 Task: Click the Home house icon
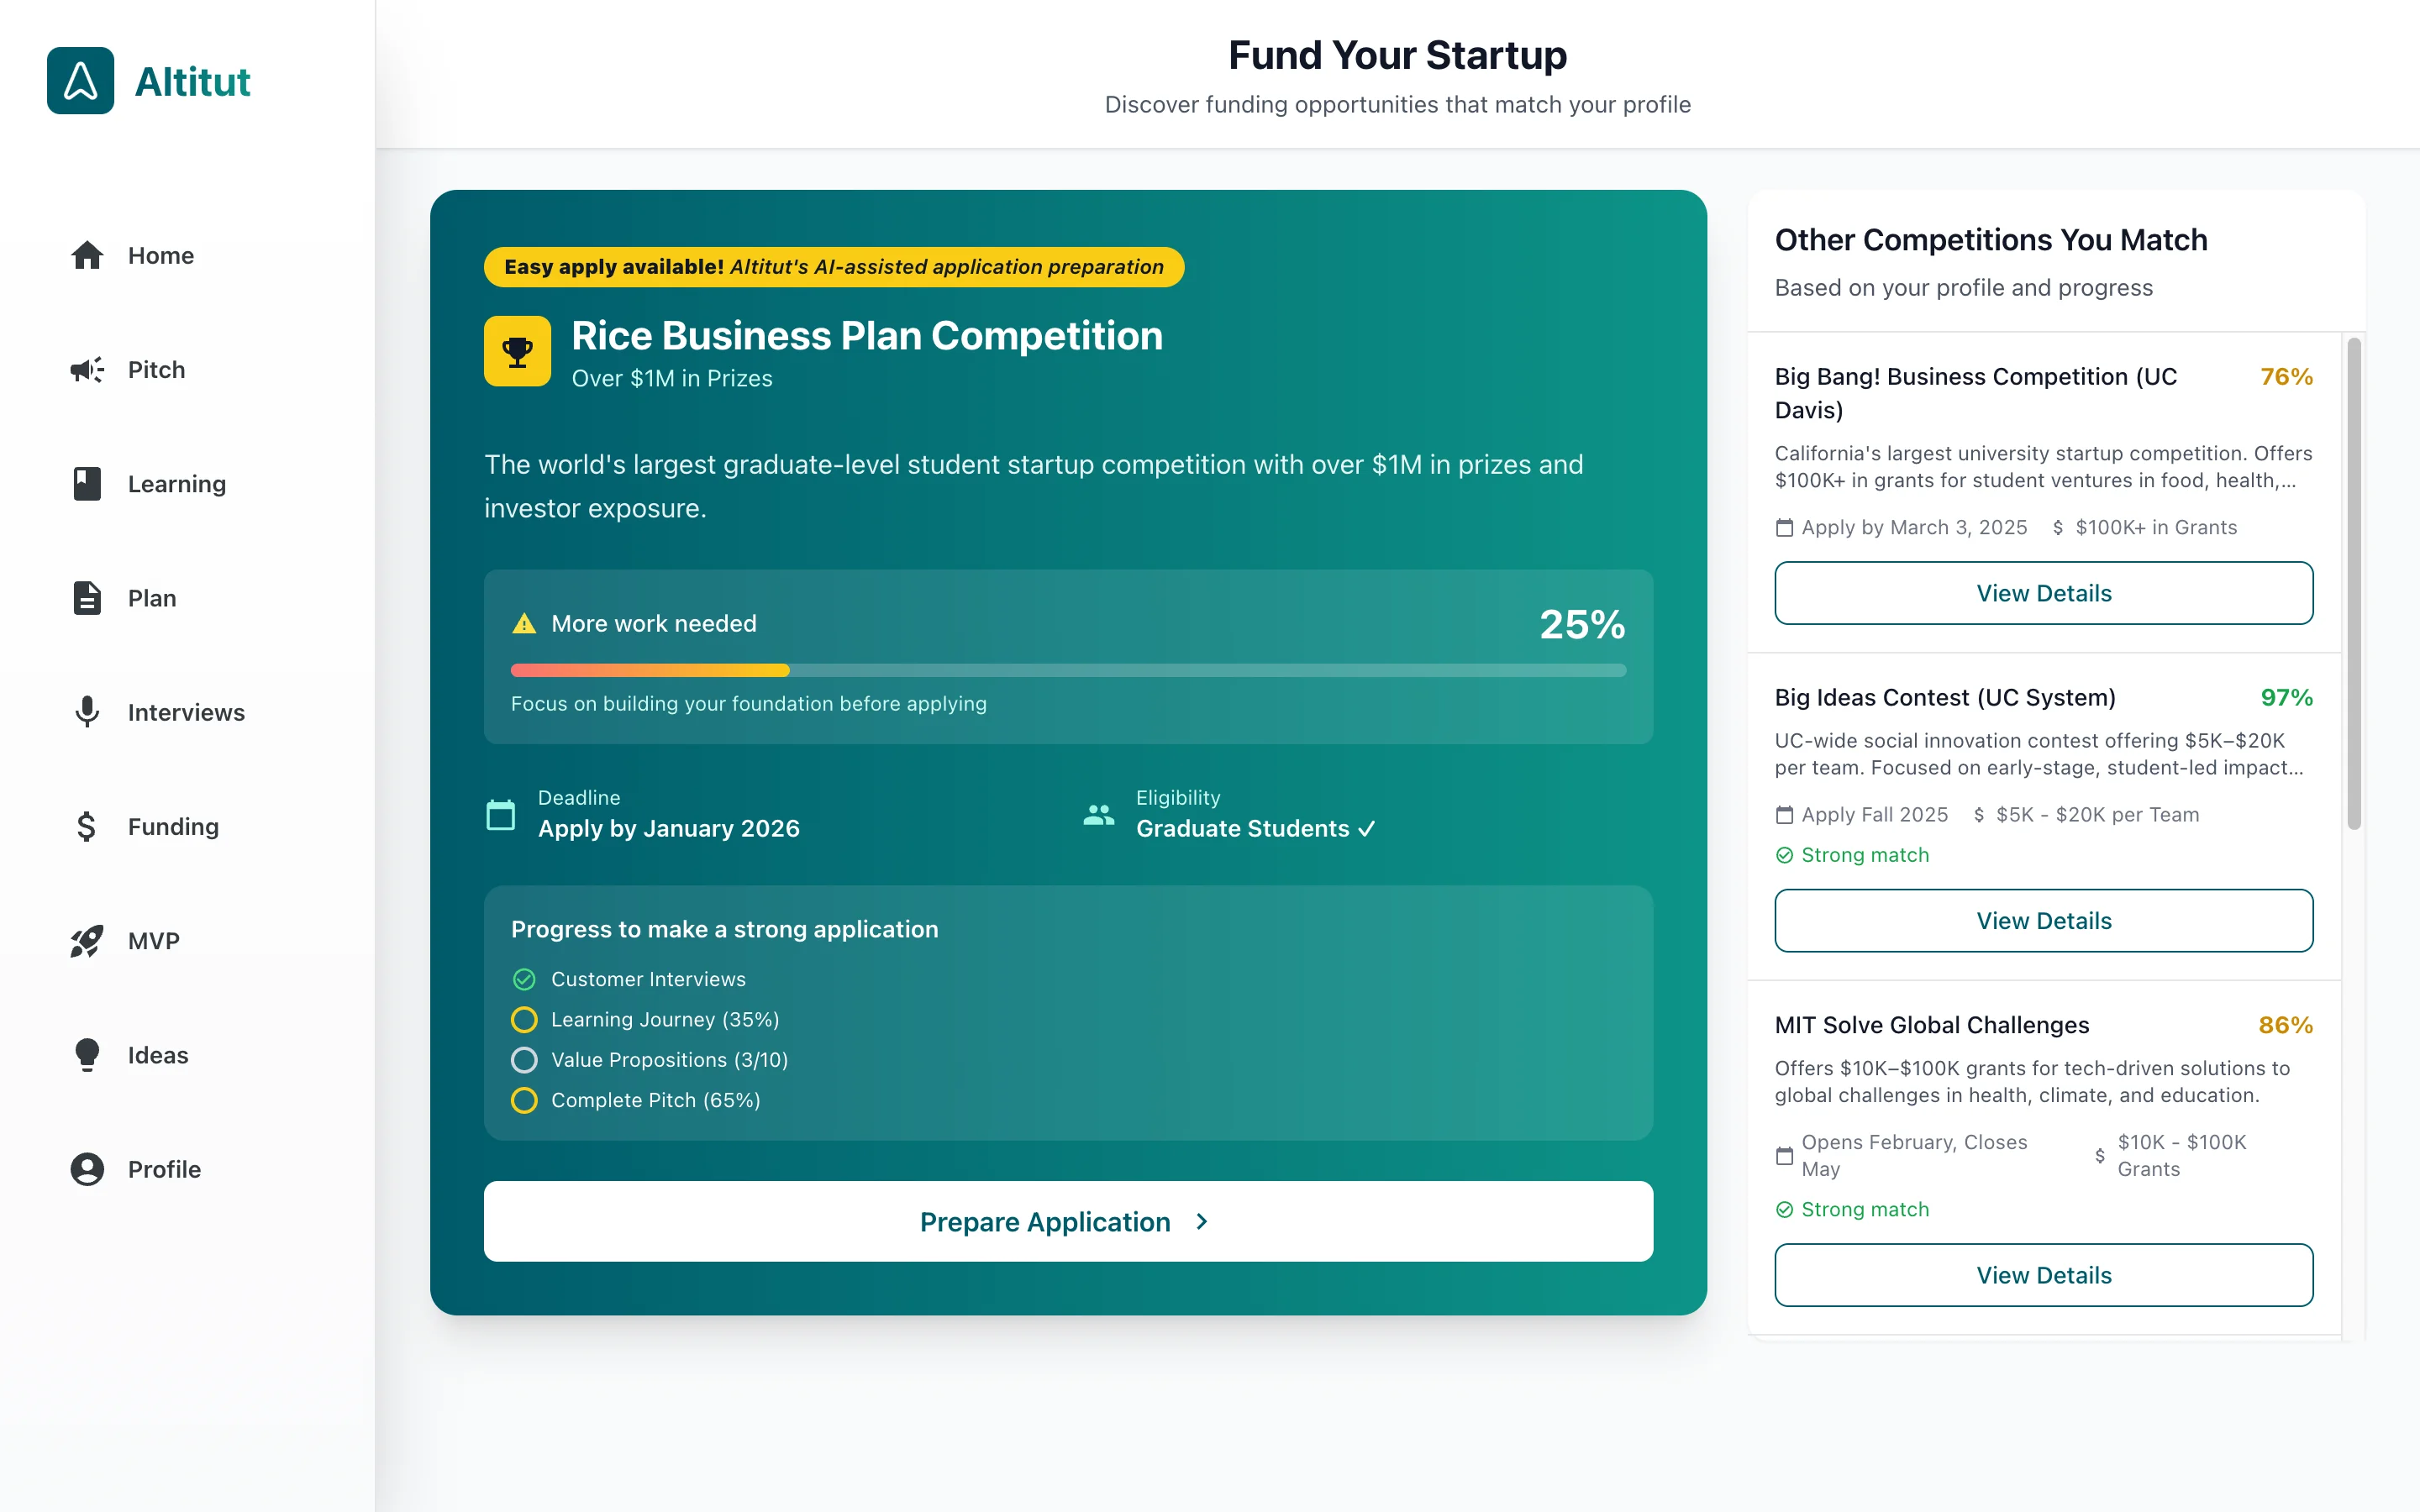(x=87, y=256)
